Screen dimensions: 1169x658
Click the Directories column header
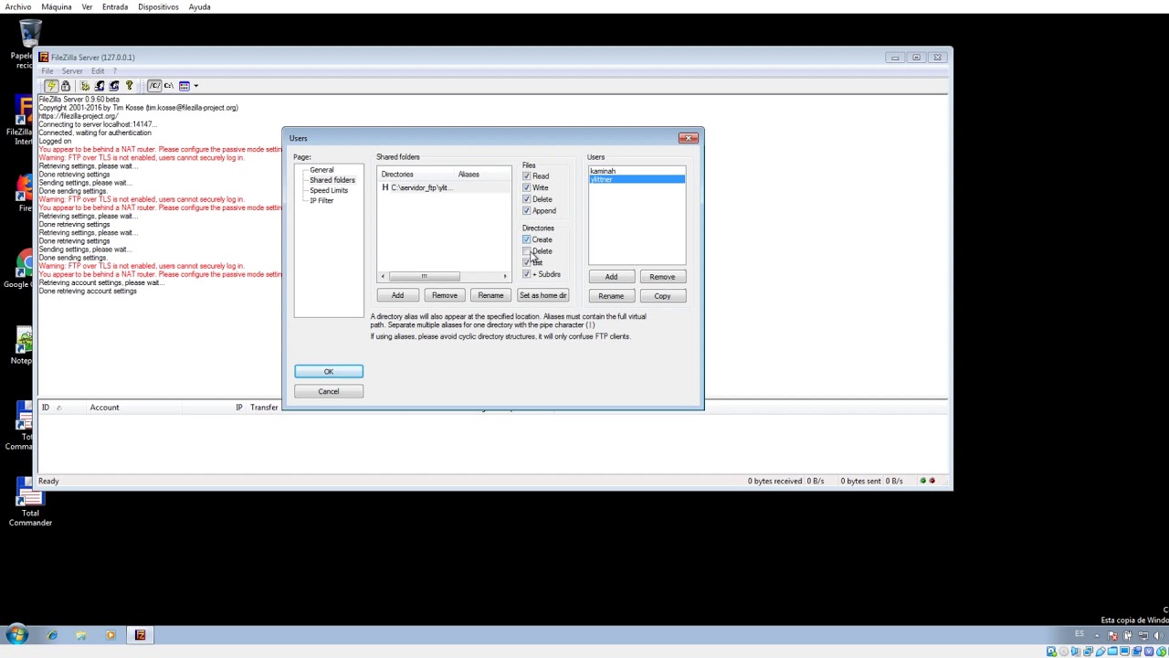(x=417, y=175)
